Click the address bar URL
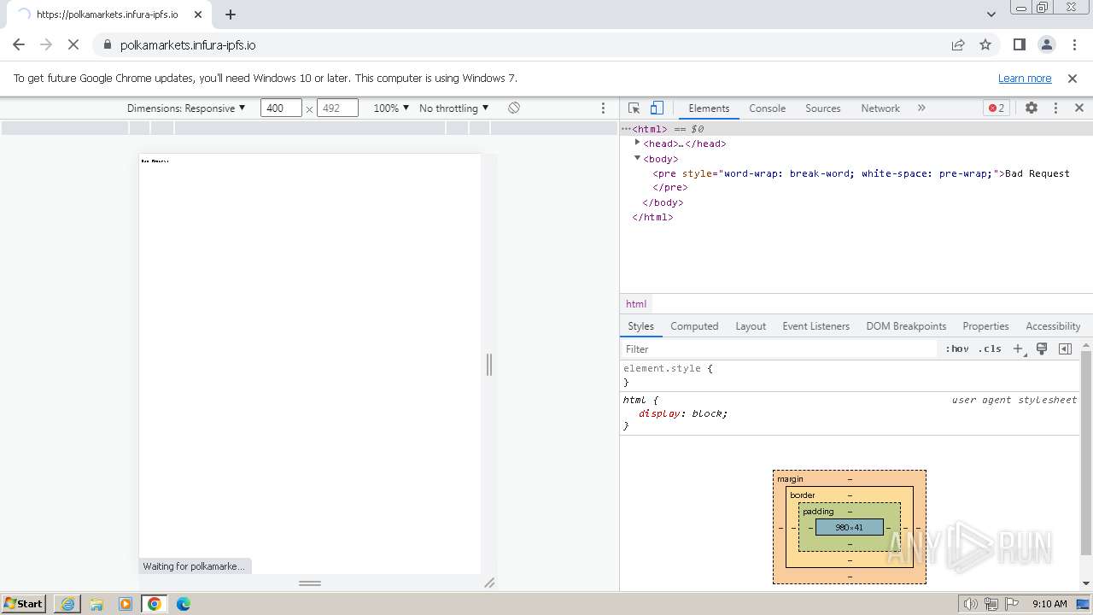Image resolution: width=1093 pixels, height=615 pixels. 188,45
